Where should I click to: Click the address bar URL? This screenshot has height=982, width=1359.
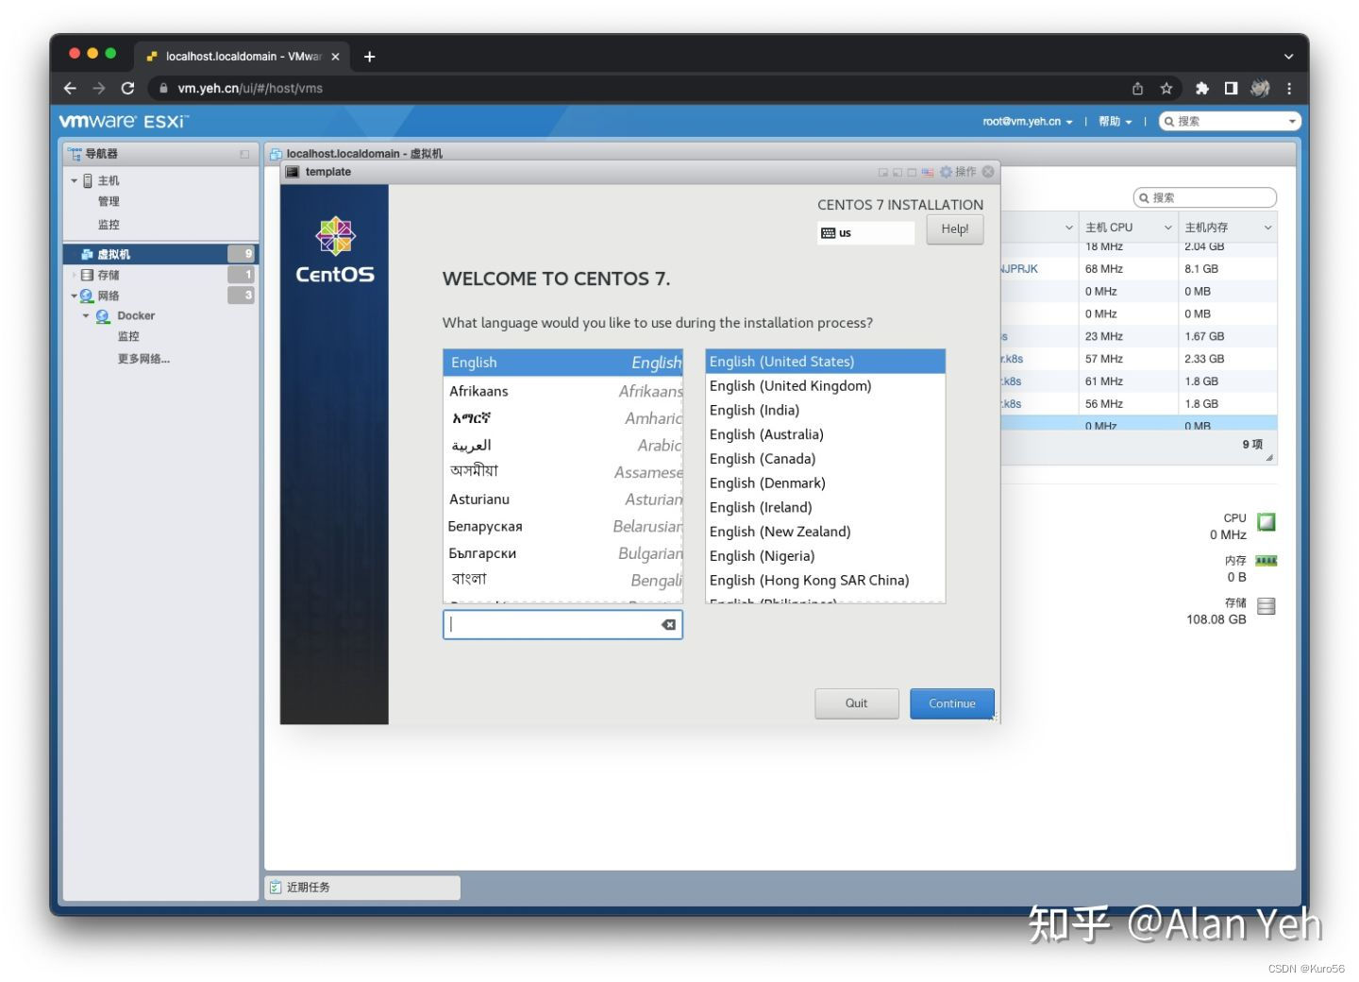250,88
